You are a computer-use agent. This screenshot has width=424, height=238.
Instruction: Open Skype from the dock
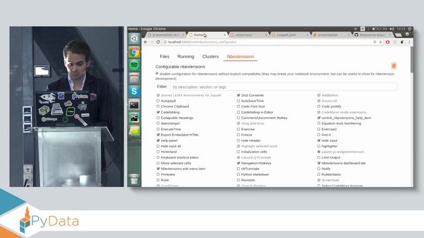(134, 91)
